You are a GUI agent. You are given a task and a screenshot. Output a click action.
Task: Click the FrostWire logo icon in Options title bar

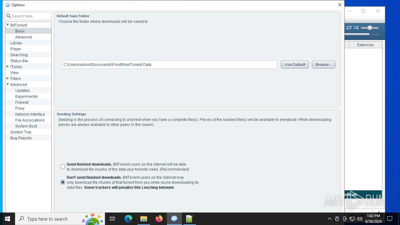[x=7, y=5]
